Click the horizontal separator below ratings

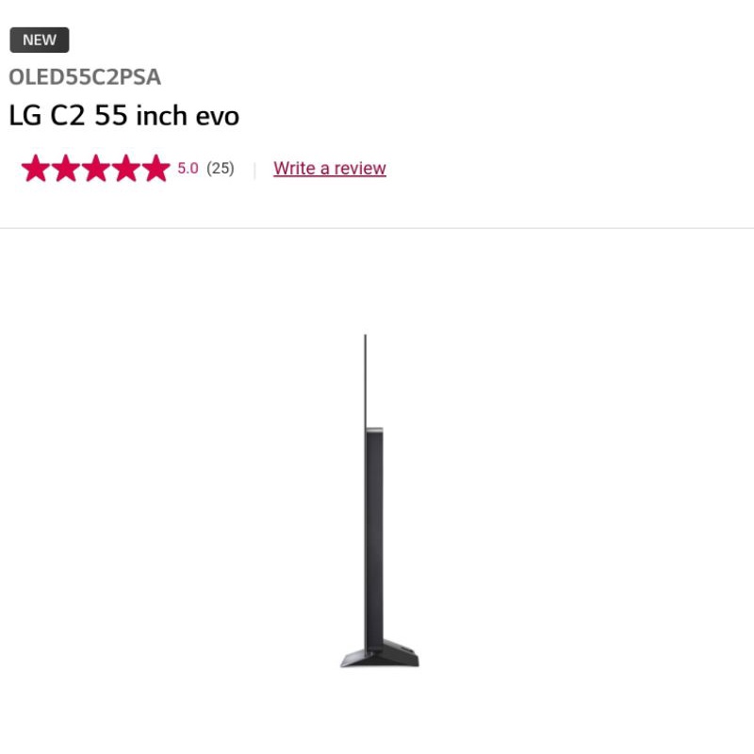coord(377,228)
